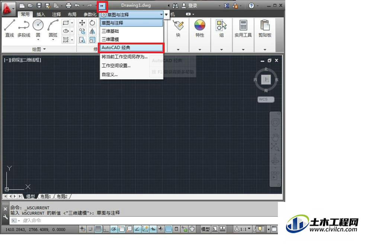
Task: Expand the Quick Access toolbar double-arrow
Action: click(x=102, y=6)
